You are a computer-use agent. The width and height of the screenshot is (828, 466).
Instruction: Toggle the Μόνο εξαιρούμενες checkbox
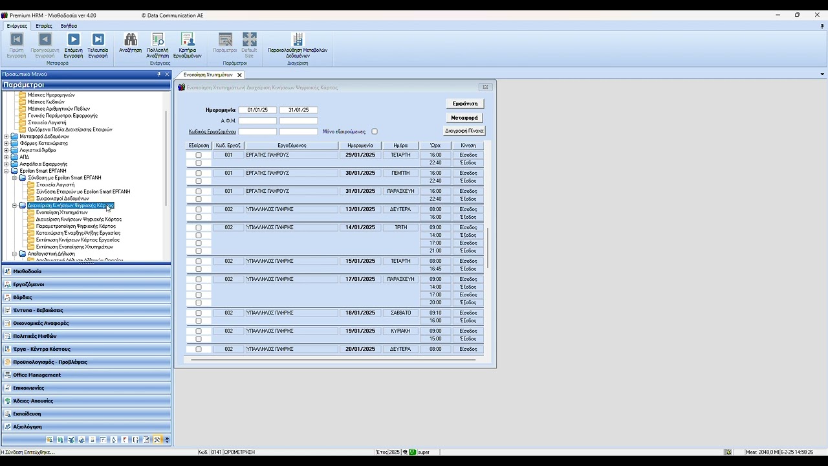click(x=375, y=131)
